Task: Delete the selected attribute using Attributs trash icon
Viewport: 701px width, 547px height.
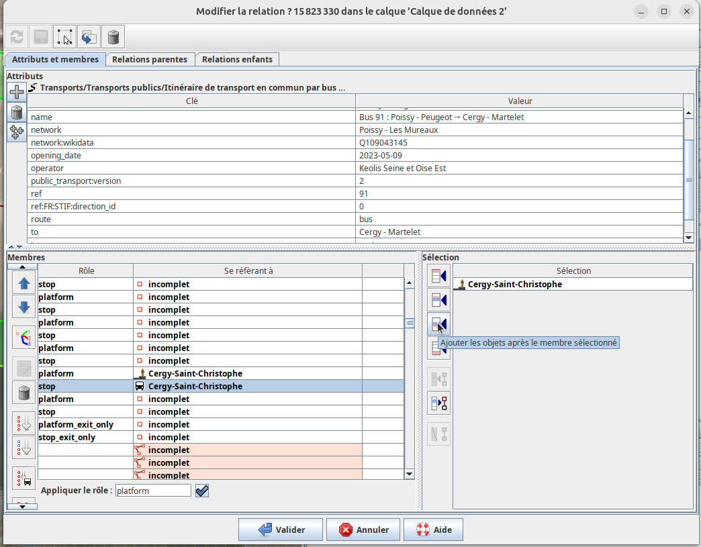Action: [x=17, y=112]
